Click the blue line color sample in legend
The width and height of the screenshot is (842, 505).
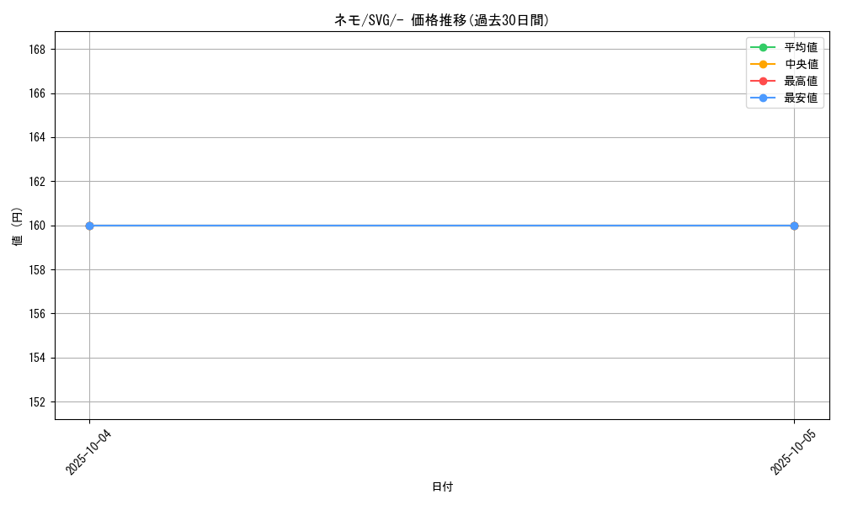763,98
